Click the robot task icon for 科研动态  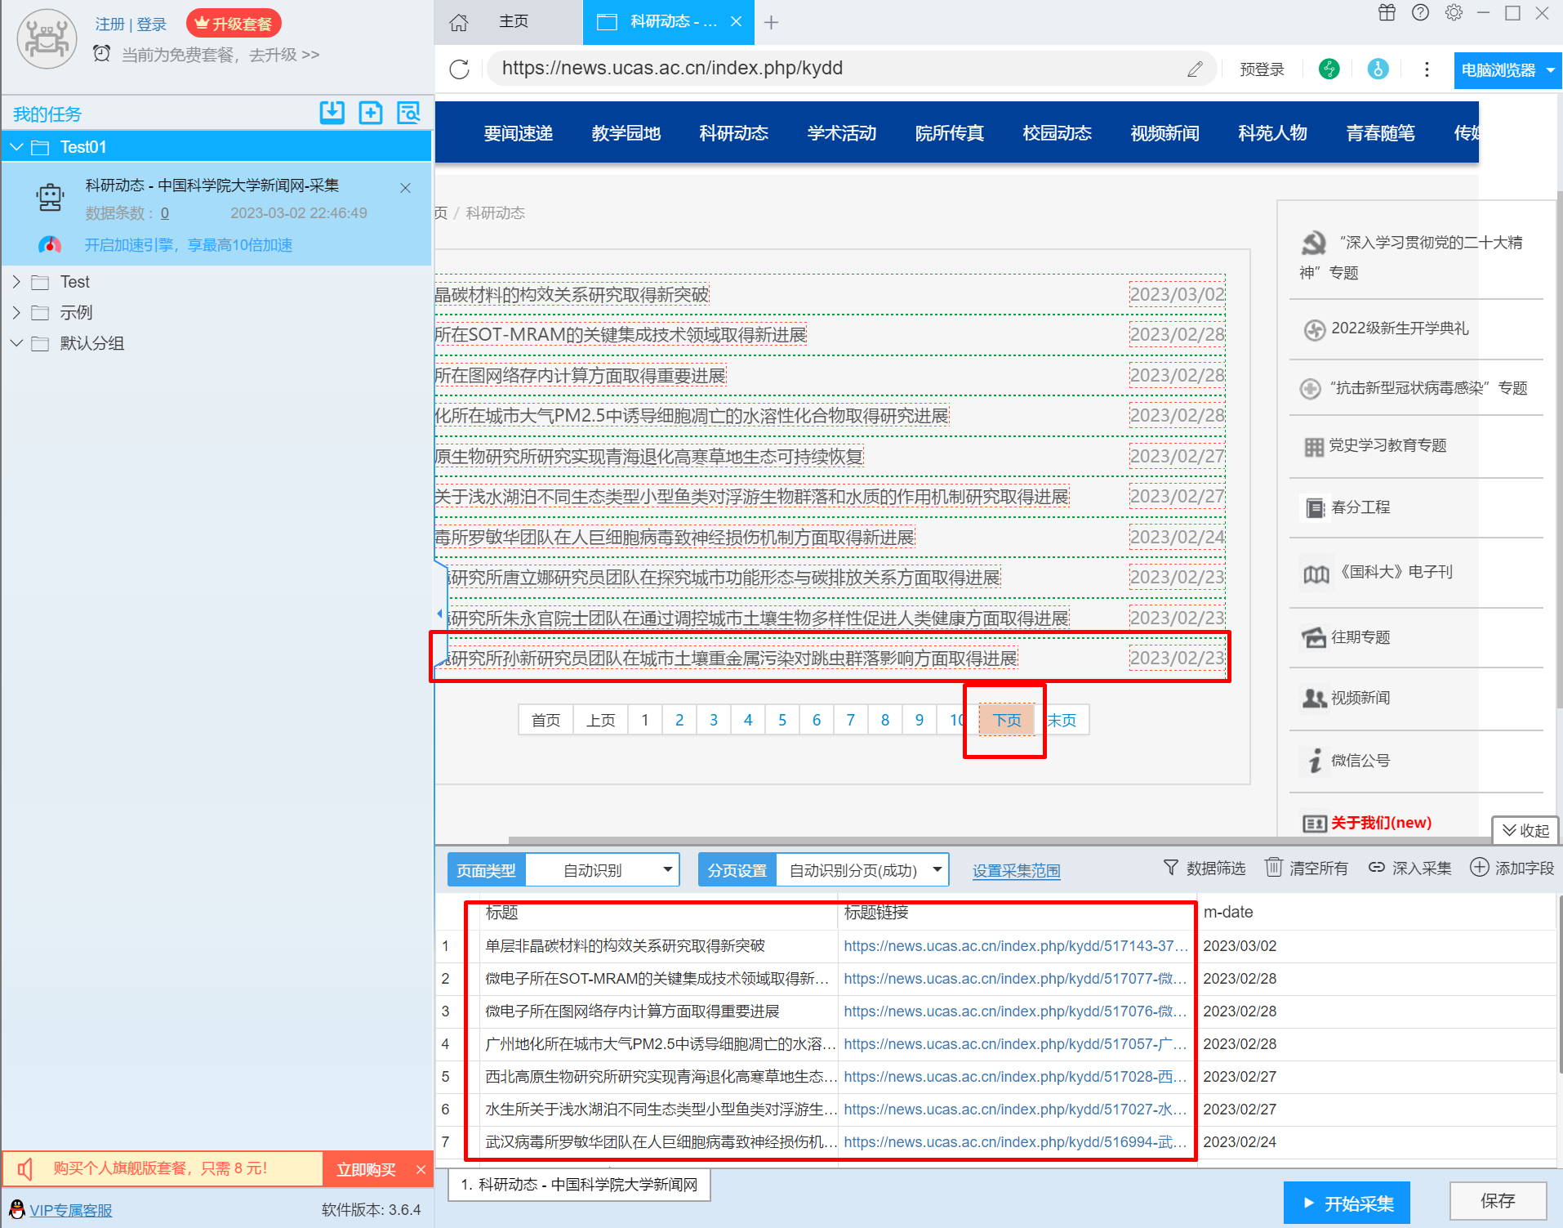(51, 197)
